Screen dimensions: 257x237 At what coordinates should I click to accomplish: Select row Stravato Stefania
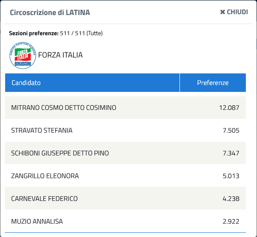125,130
